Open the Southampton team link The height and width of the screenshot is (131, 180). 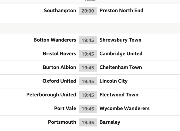[60, 11]
